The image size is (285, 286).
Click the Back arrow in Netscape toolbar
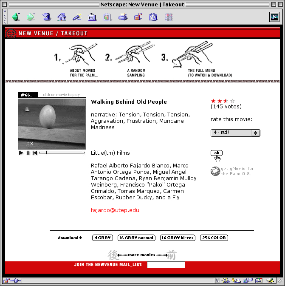[16, 17]
